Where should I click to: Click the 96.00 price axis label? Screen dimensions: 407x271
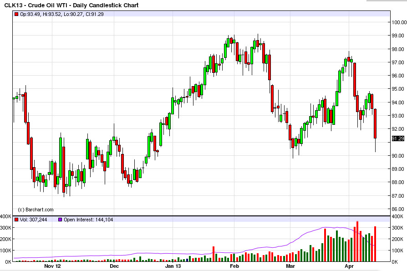pos(398,76)
